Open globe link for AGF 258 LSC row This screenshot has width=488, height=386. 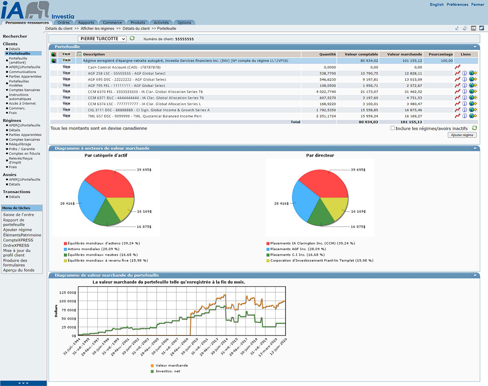click(x=473, y=73)
